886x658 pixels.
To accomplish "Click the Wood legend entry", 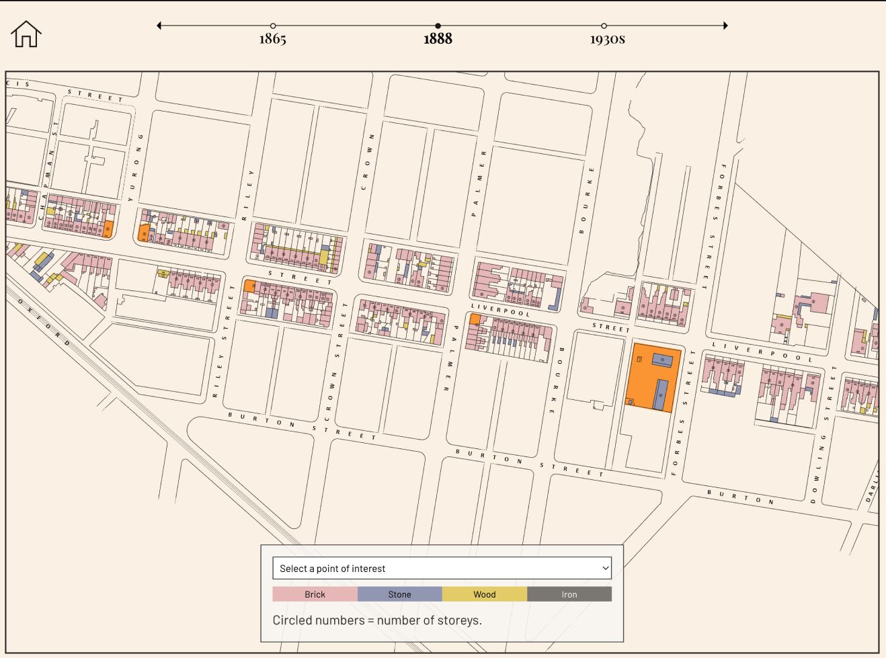I will pos(484,594).
